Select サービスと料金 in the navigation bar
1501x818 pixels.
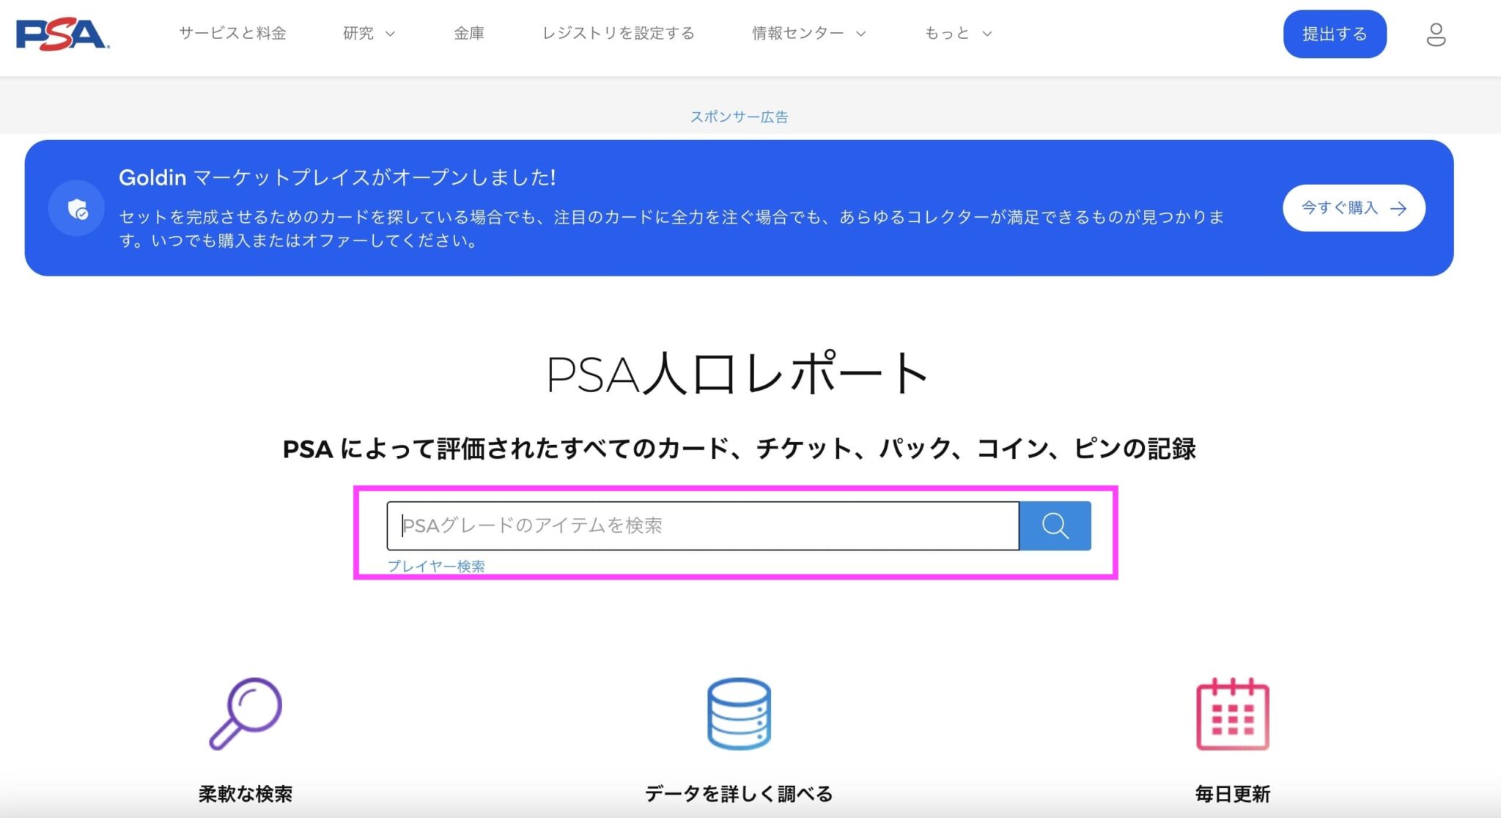click(x=233, y=33)
